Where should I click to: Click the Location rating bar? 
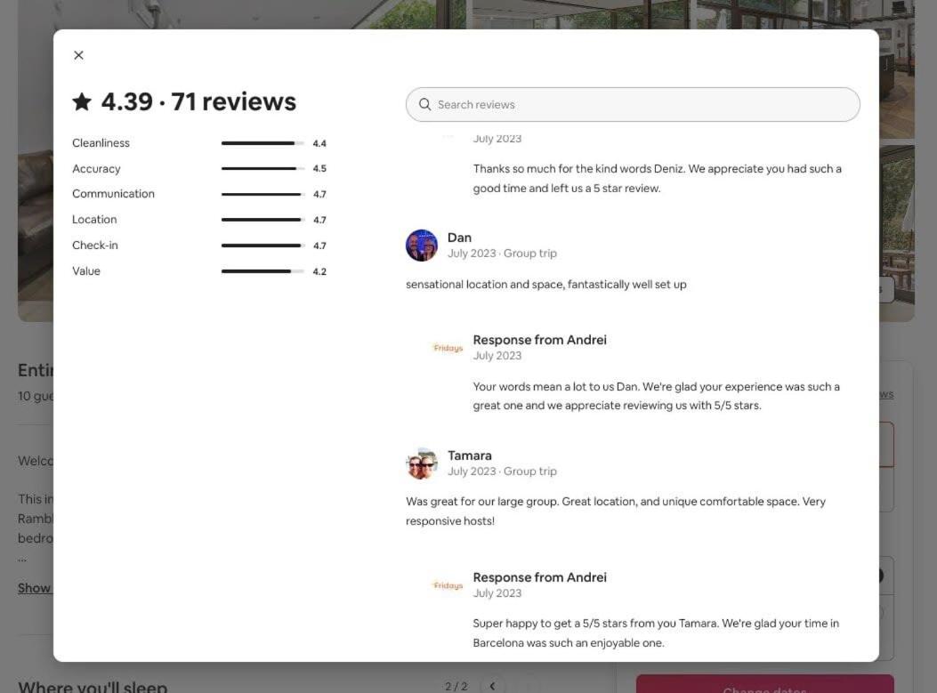coord(263,220)
